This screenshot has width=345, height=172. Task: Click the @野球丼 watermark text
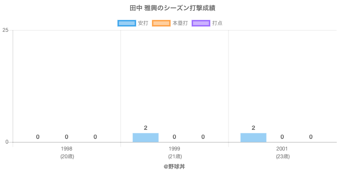[x=174, y=166]
